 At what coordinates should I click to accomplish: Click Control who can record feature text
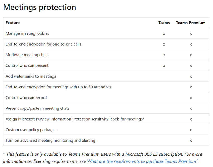click(26, 98)
